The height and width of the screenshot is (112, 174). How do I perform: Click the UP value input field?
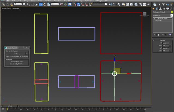coord(166,43)
